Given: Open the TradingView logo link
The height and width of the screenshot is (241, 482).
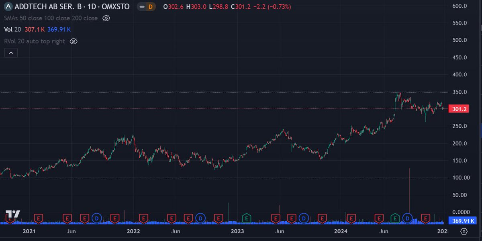Looking at the screenshot, I should [13, 214].
